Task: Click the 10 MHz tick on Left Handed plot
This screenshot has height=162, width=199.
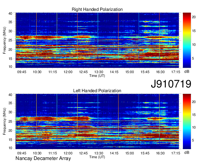Action: (x=10, y=148)
